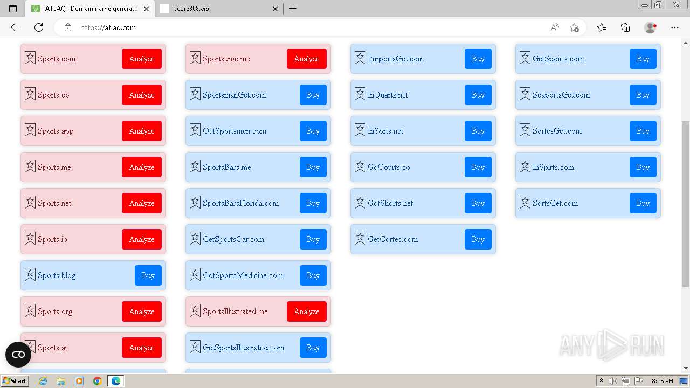Bookmark star for InQuartz.net
The height and width of the screenshot is (388, 690).
(360, 94)
